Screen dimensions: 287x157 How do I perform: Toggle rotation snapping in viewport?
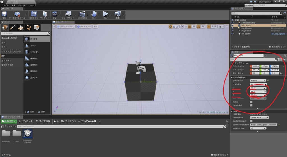tap(199, 27)
